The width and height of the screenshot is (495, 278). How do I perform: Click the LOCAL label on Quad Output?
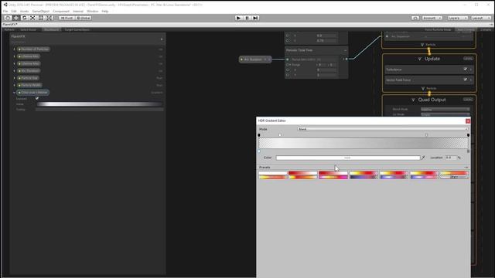[x=468, y=100]
